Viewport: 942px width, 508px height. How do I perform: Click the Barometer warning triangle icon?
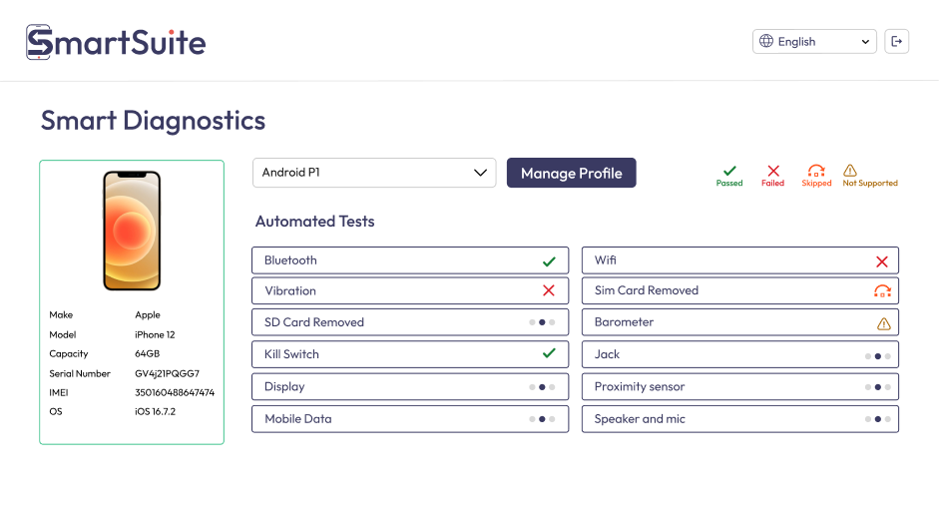(x=883, y=323)
